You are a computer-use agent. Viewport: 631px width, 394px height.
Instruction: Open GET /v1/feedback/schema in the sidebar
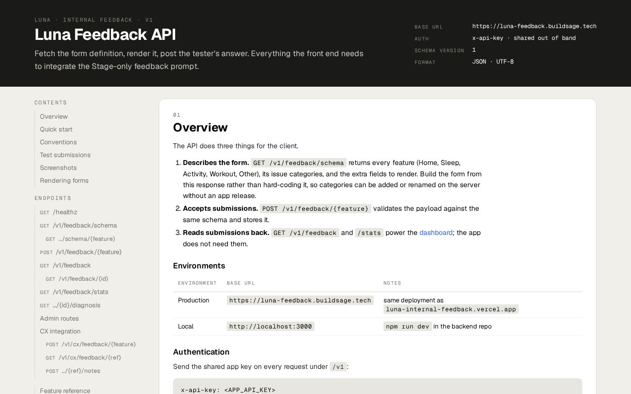tap(78, 226)
